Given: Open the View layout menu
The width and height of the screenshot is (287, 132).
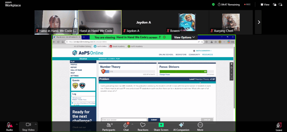Looking at the screenshot, I should point(265,4).
